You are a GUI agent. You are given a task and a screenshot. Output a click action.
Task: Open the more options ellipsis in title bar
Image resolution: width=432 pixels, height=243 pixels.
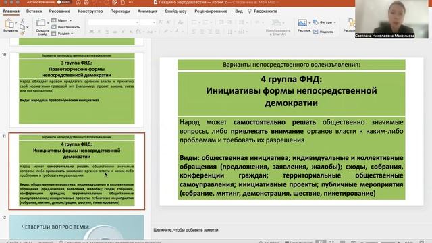click(131, 2)
